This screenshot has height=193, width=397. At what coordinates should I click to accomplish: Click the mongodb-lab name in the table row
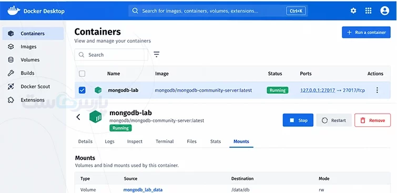(123, 90)
